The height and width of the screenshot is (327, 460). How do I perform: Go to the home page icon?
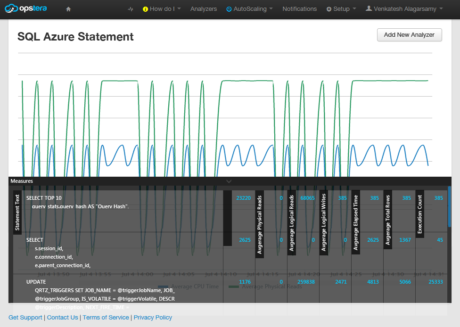point(68,9)
